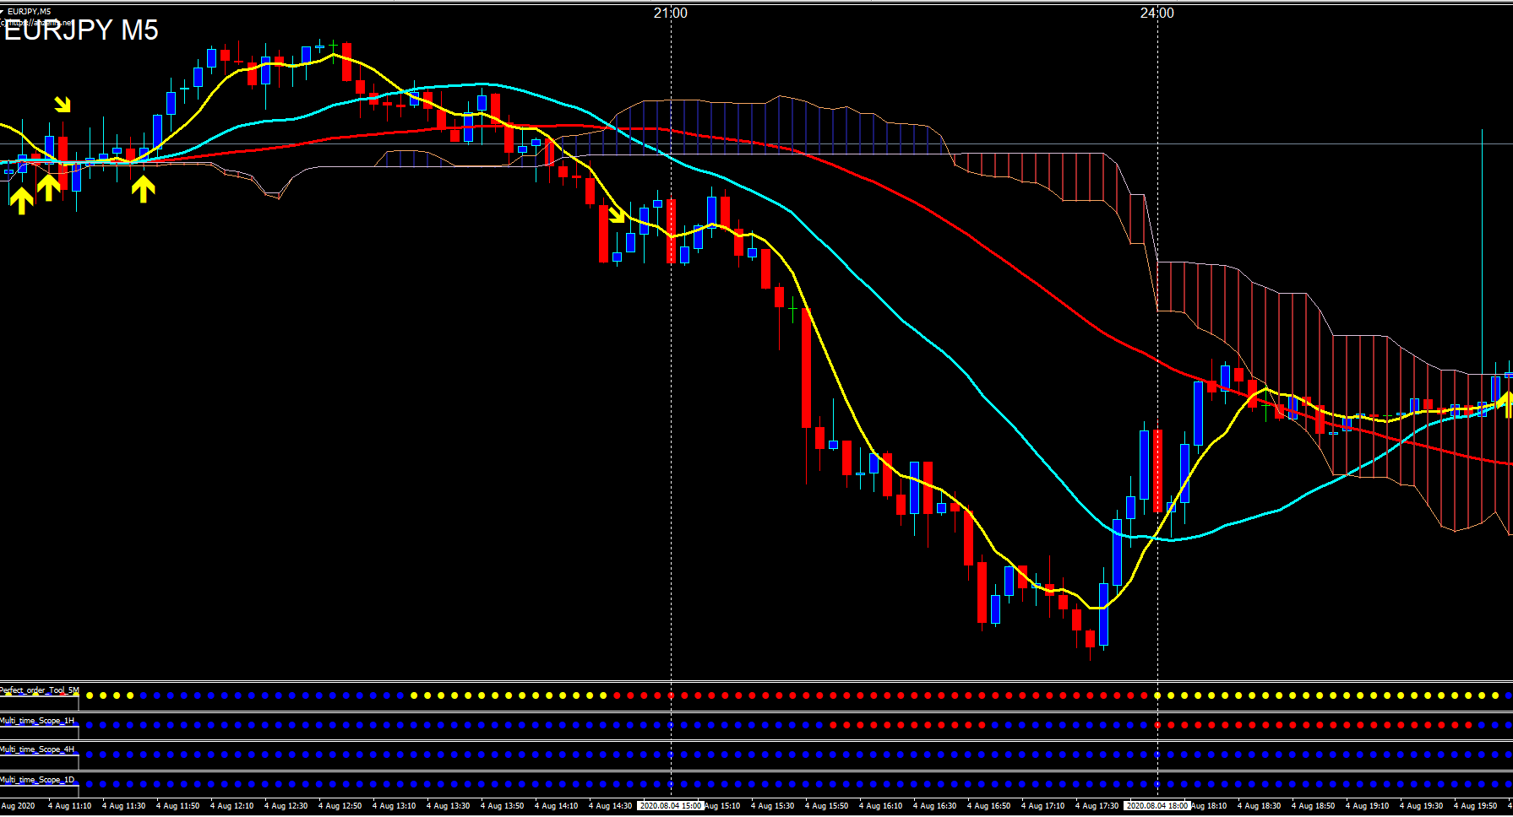Image resolution: width=1513 pixels, height=817 pixels.
Task: Click highlighted time label 2020.08.04 18:00
Action: coord(1157,806)
